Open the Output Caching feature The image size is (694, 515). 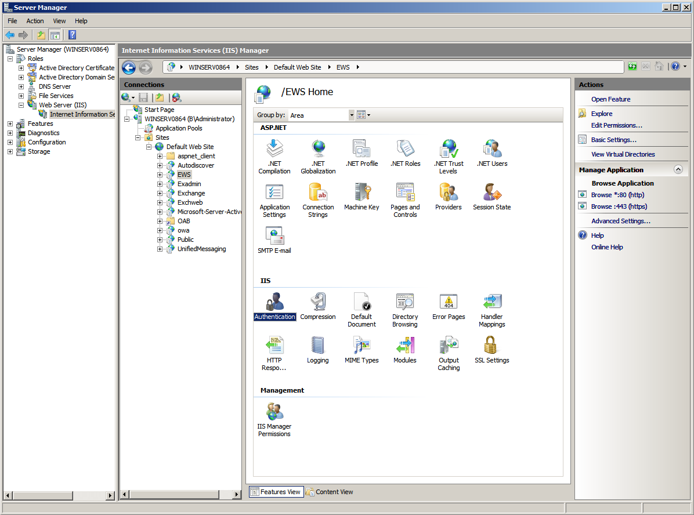449,353
